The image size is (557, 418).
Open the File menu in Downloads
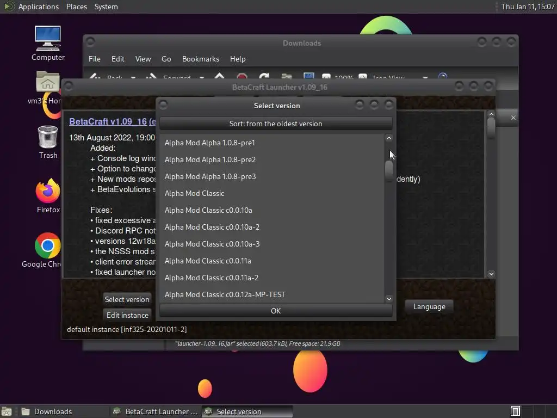(x=95, y=59)
